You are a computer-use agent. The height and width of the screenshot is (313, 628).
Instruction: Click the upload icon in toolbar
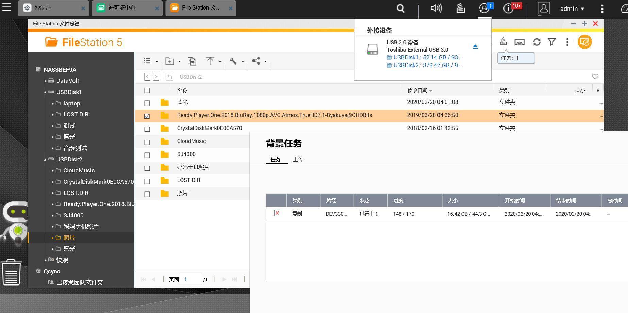(210, 61)
